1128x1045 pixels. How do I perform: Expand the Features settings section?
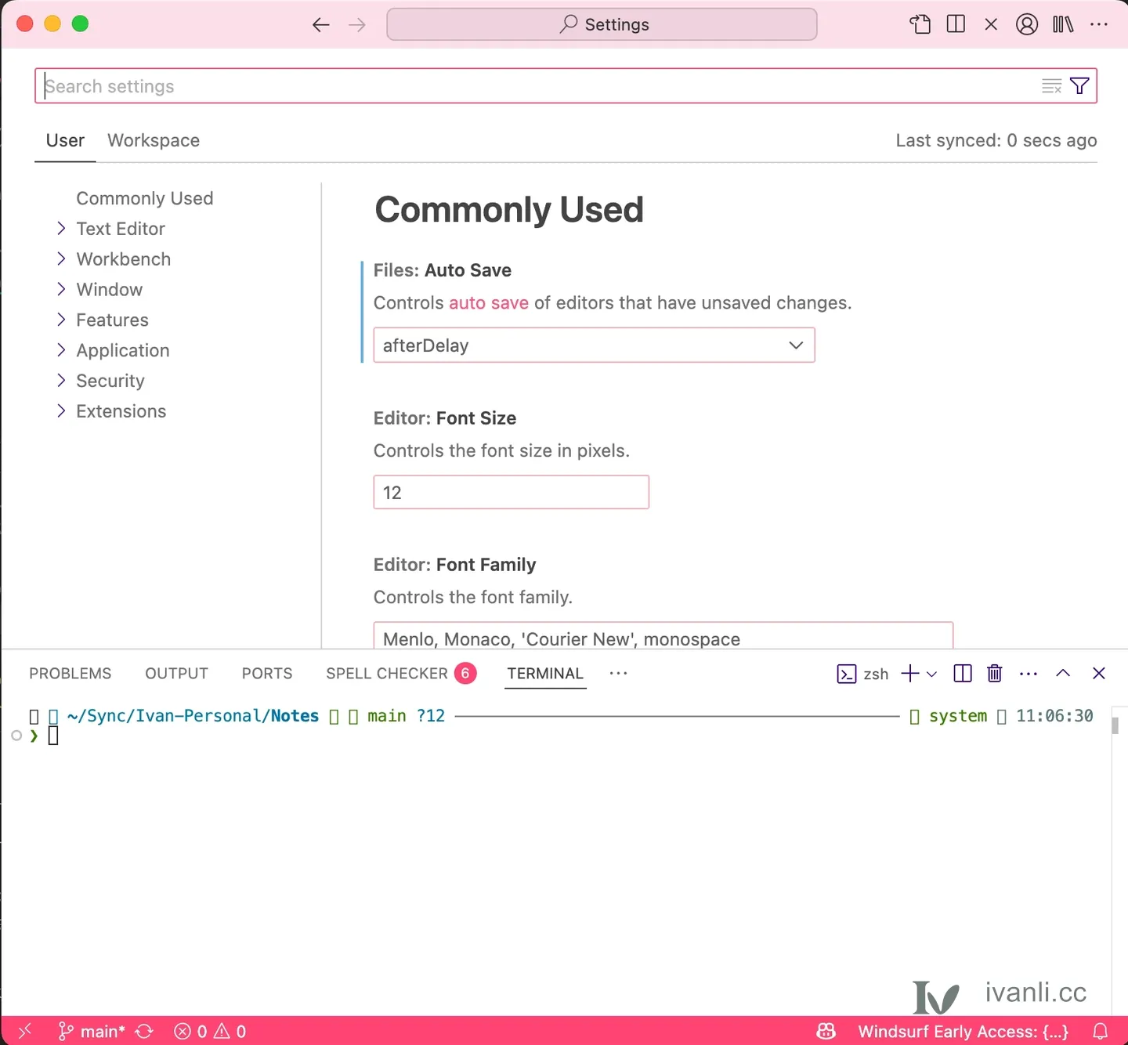(112, 320)
